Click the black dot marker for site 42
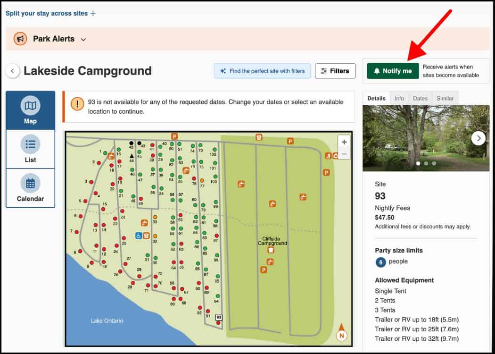 [x=132, y=143]
